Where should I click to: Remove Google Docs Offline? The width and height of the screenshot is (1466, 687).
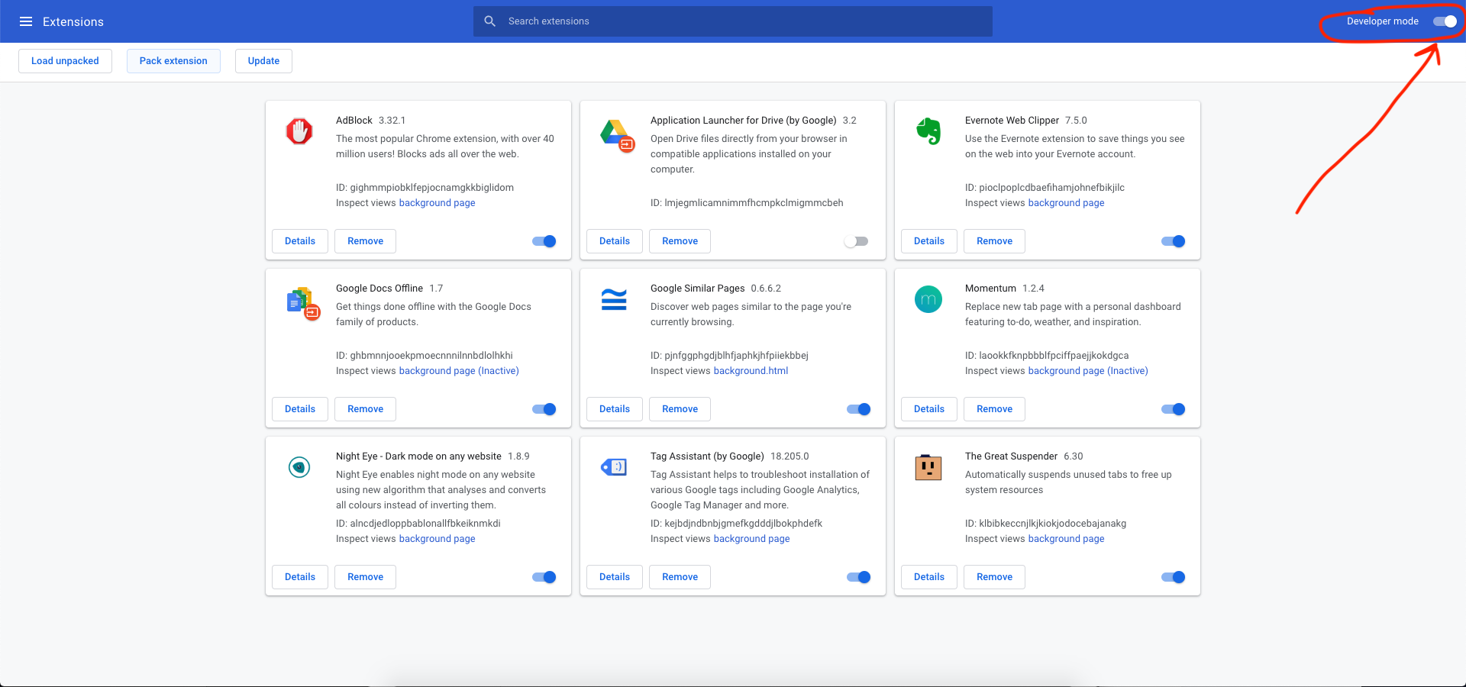[x=365, y=409]
